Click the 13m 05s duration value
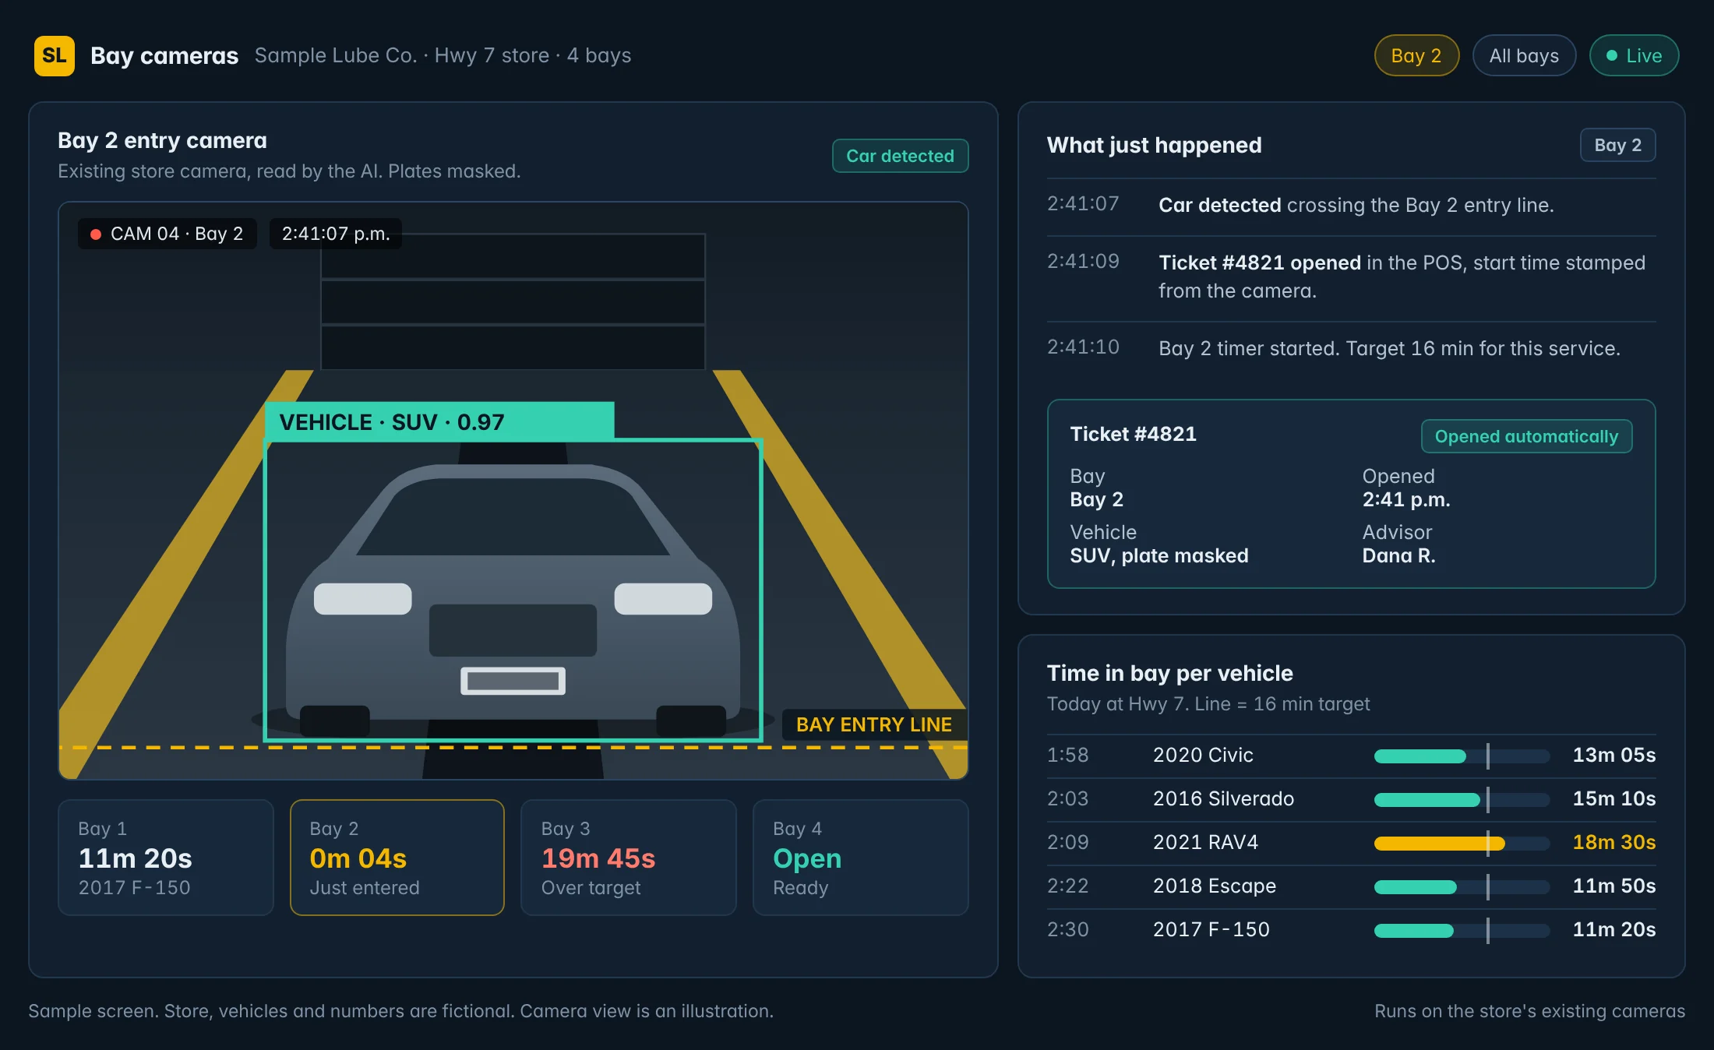This screenshot has height=1050, width=1714. pyautogui.click(x=1613, y=755)
